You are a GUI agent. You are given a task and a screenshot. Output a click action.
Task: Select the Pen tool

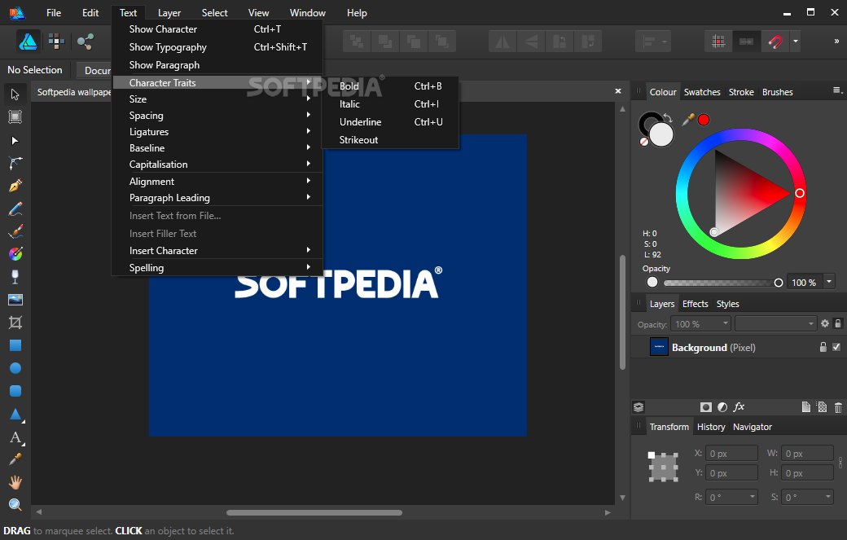(x=15, y=186)
